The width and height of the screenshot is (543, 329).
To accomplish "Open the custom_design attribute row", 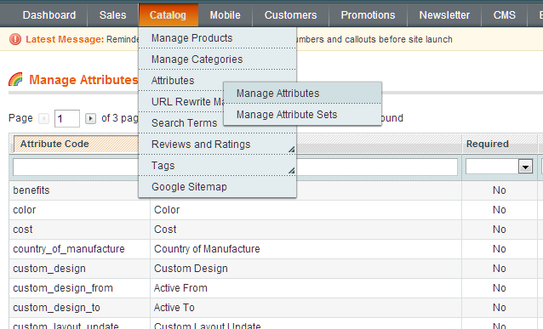I will pyautogui.click(x=49, y=269).
